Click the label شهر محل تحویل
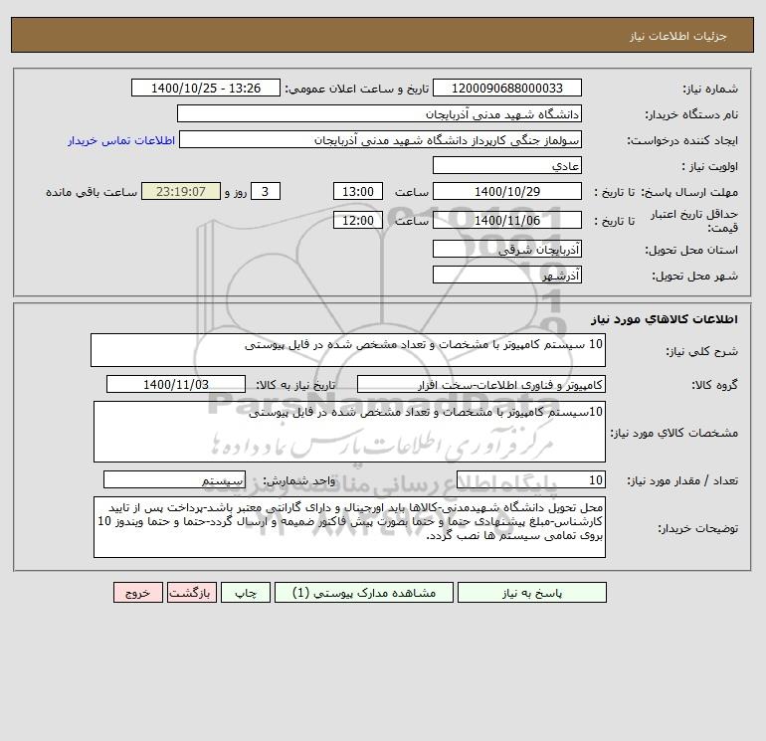 695,276
